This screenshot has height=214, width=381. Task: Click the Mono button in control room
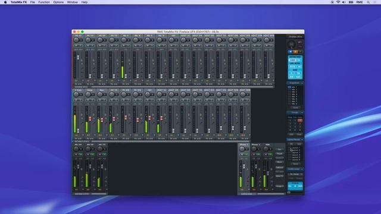click(x=280, y=162)
